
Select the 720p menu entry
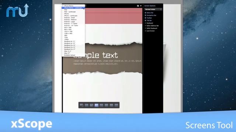tap(73, 37)
